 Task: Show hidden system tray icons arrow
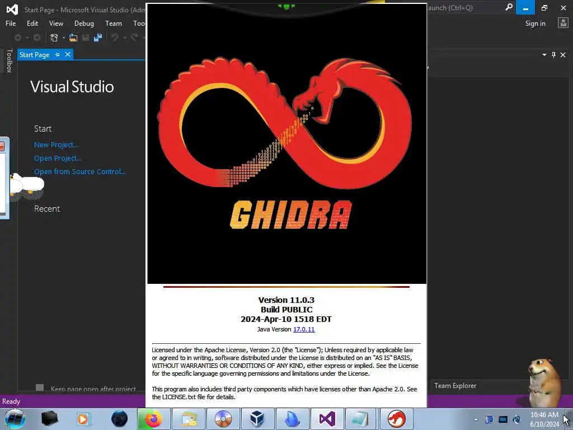[476, 420]
